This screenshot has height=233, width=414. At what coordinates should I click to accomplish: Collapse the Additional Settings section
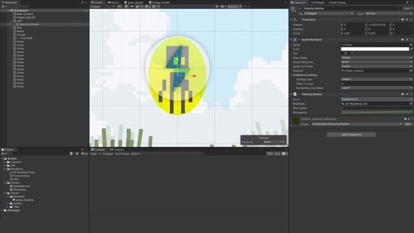point(292,75)
